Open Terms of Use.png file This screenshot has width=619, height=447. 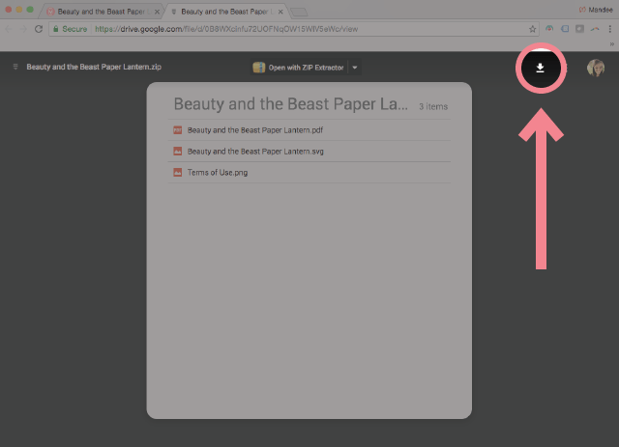click(x=309, y=173)
